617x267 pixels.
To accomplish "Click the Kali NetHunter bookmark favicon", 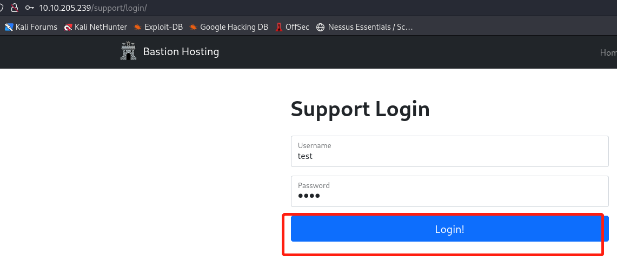I will click(68, 27).
